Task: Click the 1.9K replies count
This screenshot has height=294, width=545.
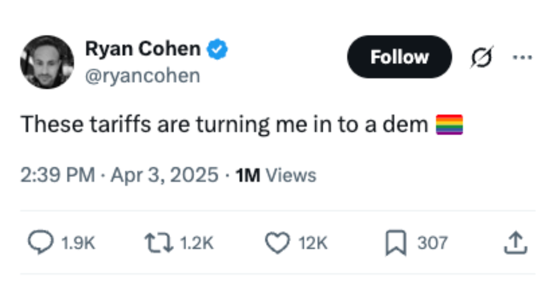Action: point(78,244)
